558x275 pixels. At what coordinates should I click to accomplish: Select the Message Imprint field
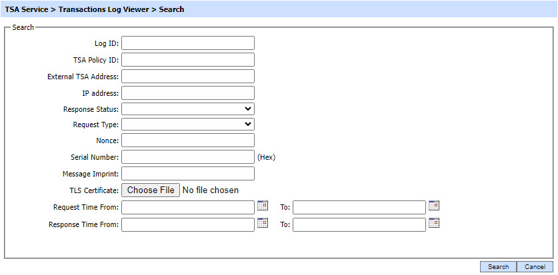pos(188,174)
